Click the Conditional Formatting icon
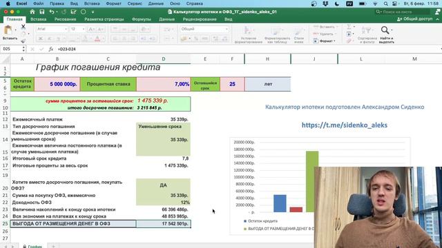 [x=248, y=30]
